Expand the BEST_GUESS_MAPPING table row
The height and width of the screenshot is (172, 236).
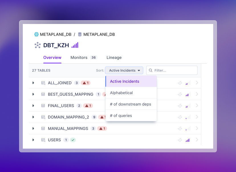(33, 94)
